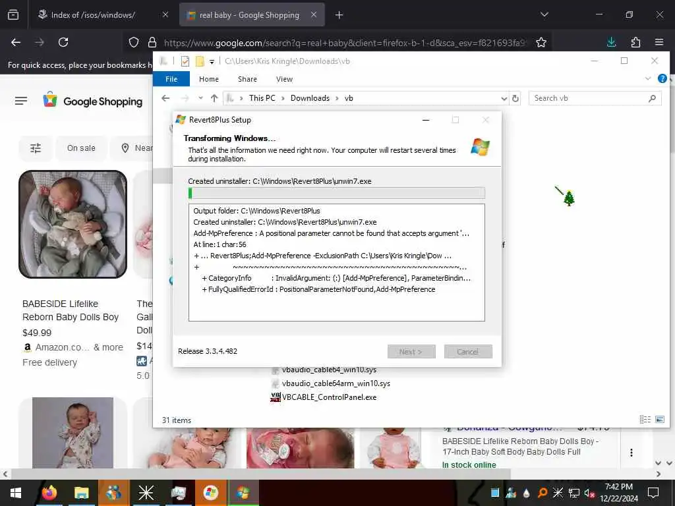Open the View ribbon tab in File Explorer
This screenshot has height=506, width=675.
click(x=284, y=79)
